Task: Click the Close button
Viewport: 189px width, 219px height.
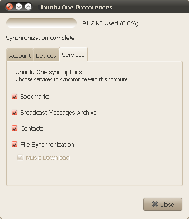Action: pyautogui.click(x=163, y=204)
